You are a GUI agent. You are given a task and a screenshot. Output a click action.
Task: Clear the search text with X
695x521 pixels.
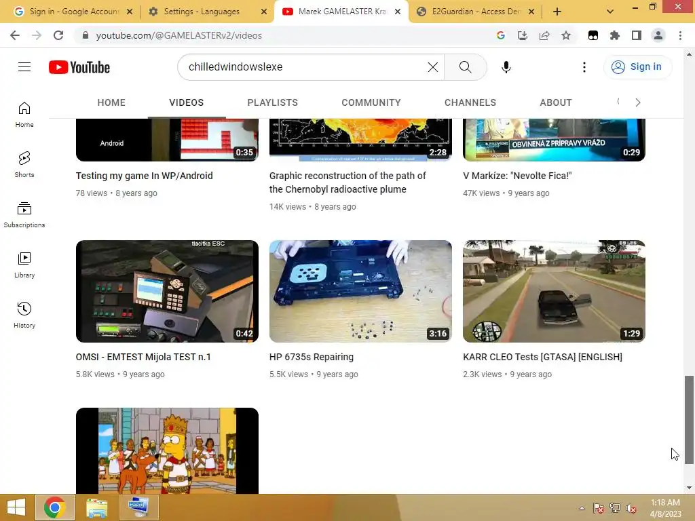[x=432, y=67]
